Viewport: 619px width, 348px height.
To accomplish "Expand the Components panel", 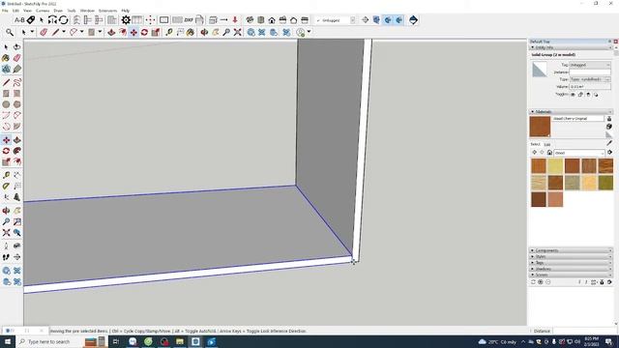I will coord(571,250).
